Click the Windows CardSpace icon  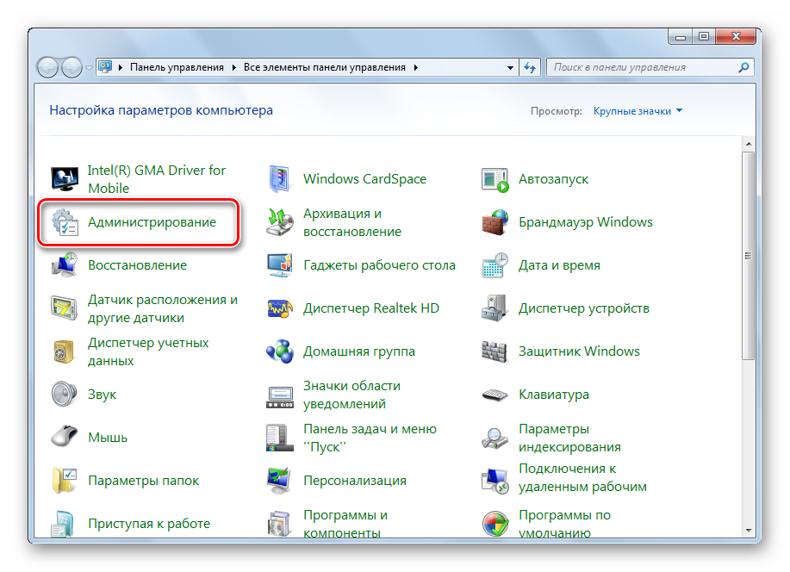280,179
